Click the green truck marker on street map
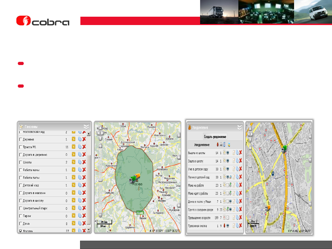332x249 pixels. pyautogui.click(x=284, y=149)
